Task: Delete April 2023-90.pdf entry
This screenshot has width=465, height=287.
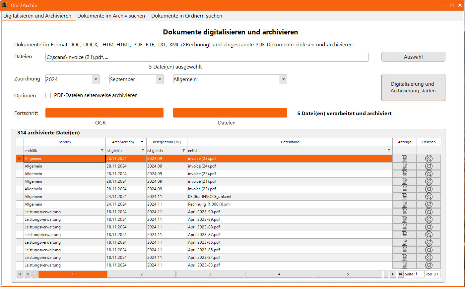Action: tap(429, 212)
